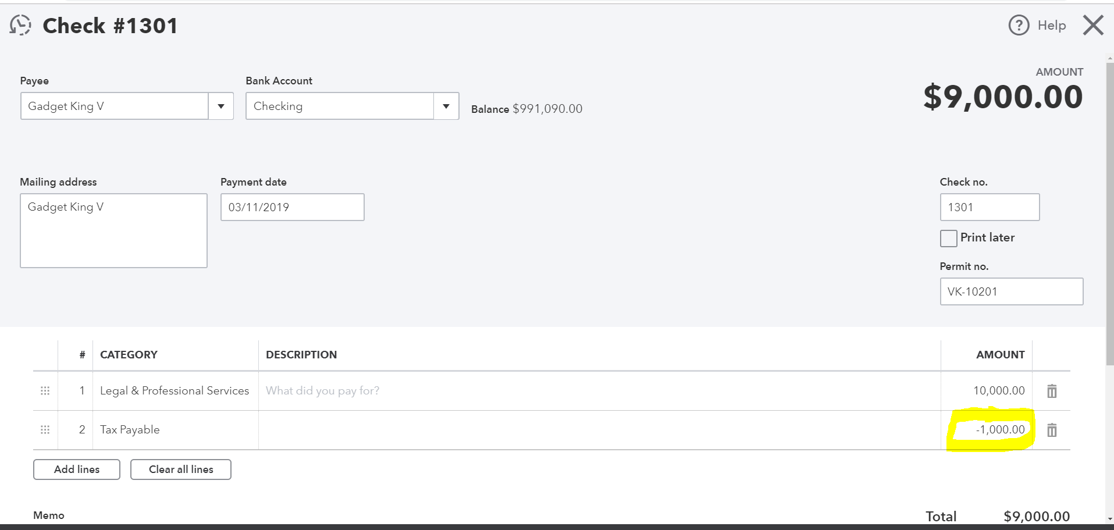The height and width of the screenshot is (530, 1114).
Task: Enable the Print later checkbox
Action: point(948,238)
